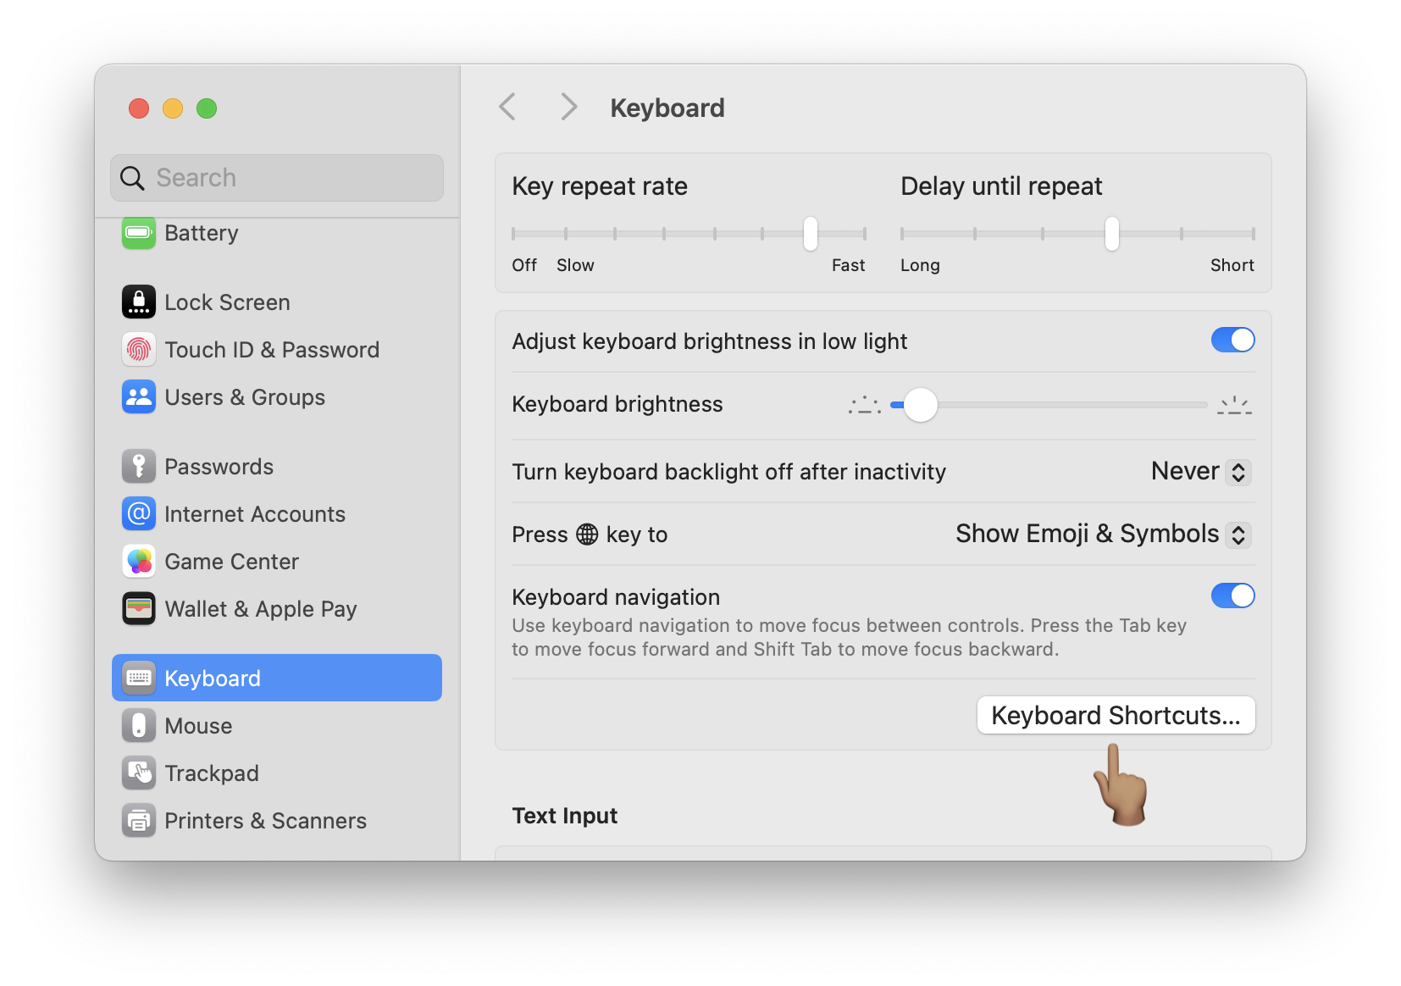Image resolution: width=1401 pixels, height=986 pixels.
Task: Change the Show Emoji & Symbols option
Action: [1101, 535]
